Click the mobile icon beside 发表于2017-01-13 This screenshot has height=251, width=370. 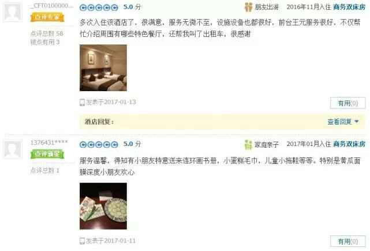coord(82,102)
